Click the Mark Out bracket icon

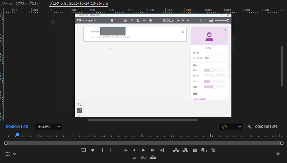pyautogui.click(x=111, y=150)
